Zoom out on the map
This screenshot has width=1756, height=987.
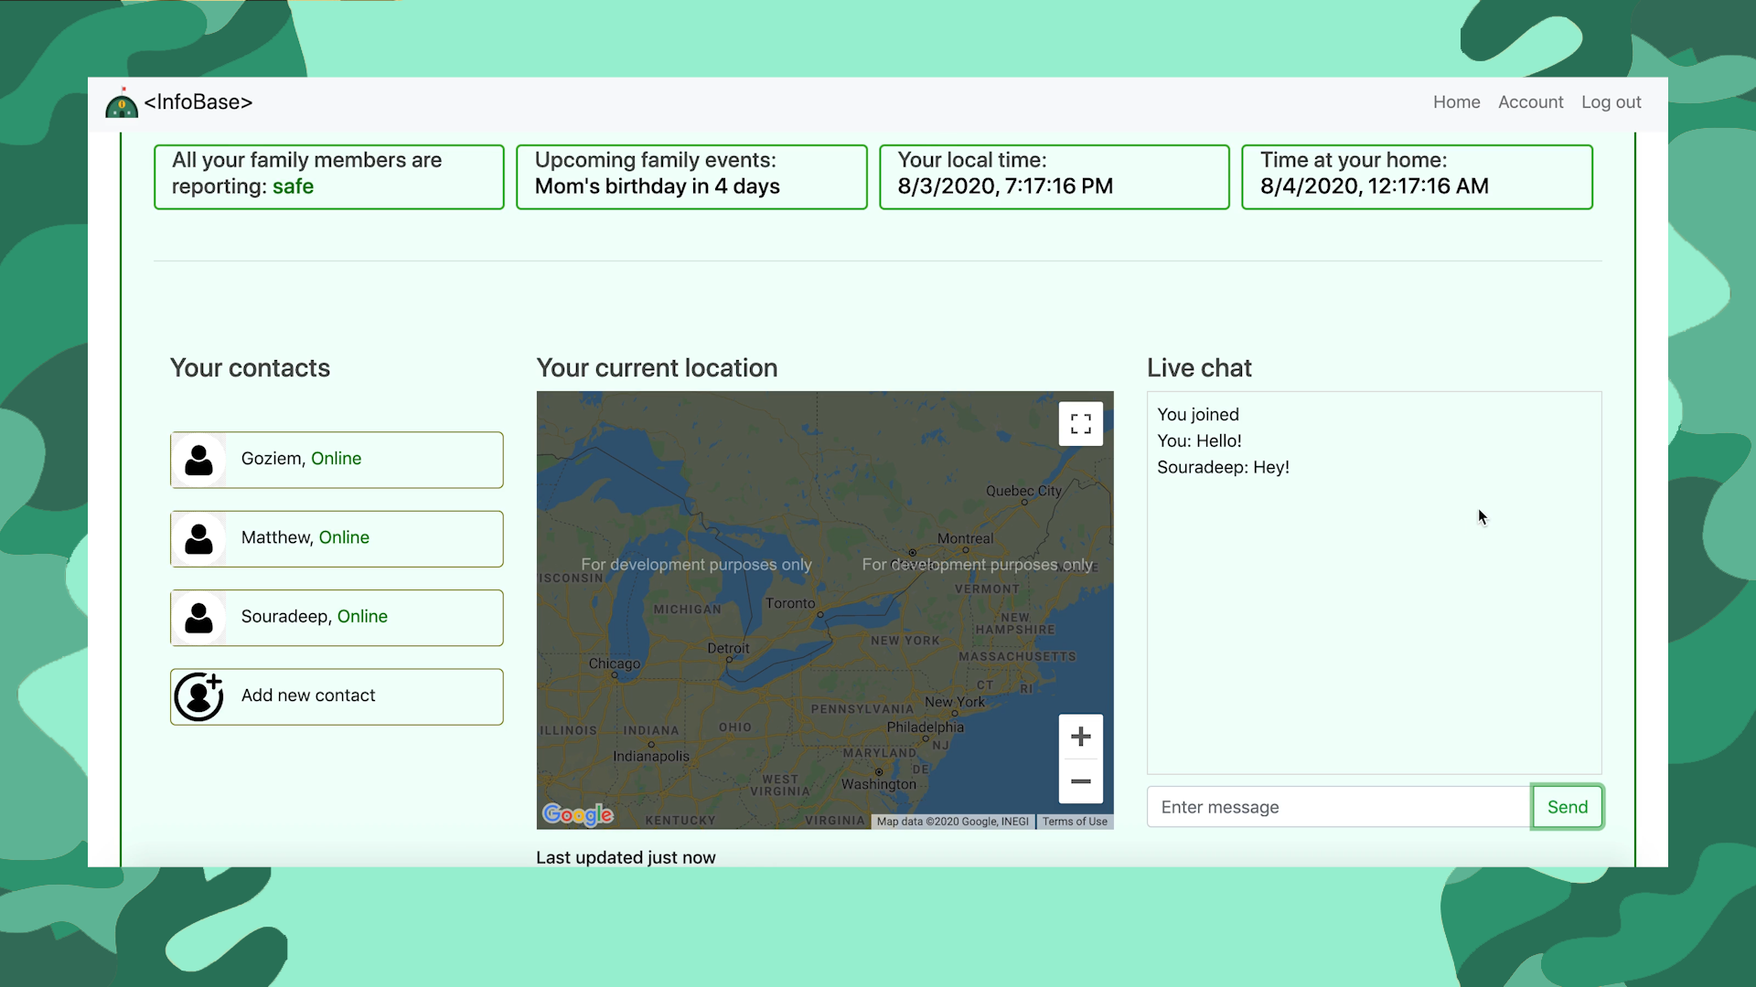click(x=1080, y=781)
